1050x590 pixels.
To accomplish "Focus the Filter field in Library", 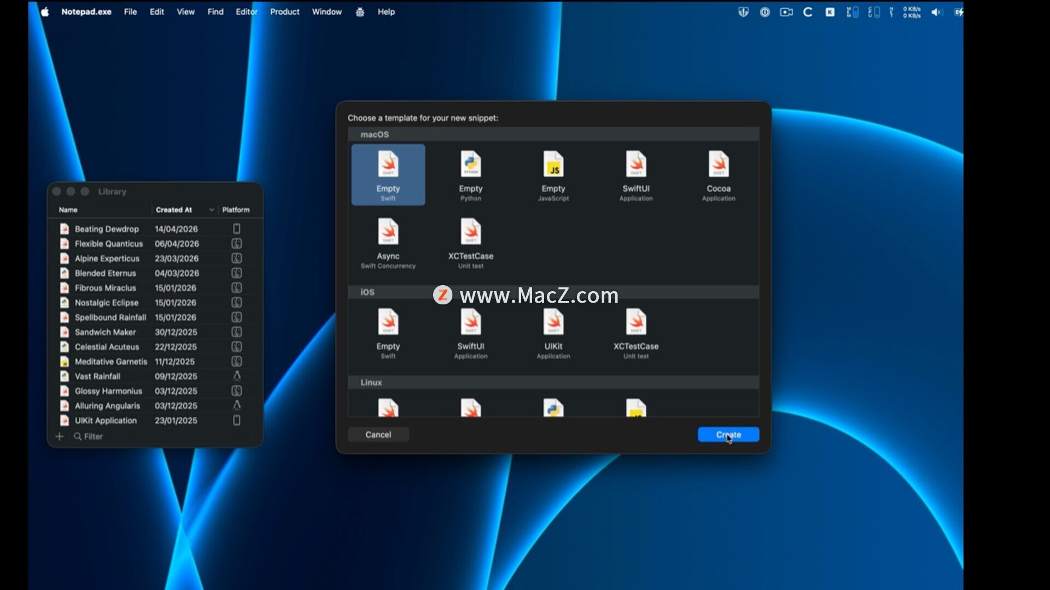I will tap(161, 436).
